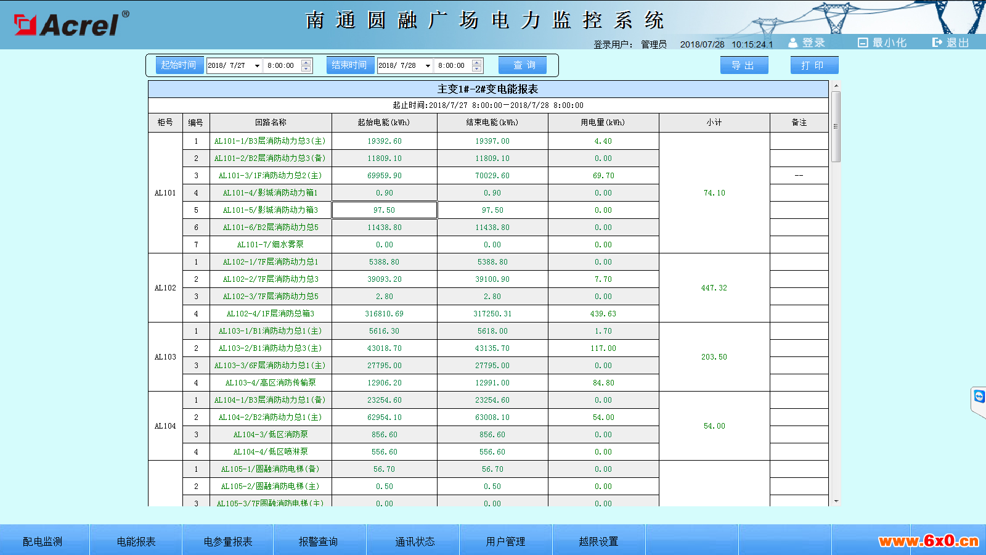Image resolution: width=986 pixels, height=555 pixels.
Task: Click the 登录 login icon
Action: tap(793, 43)
